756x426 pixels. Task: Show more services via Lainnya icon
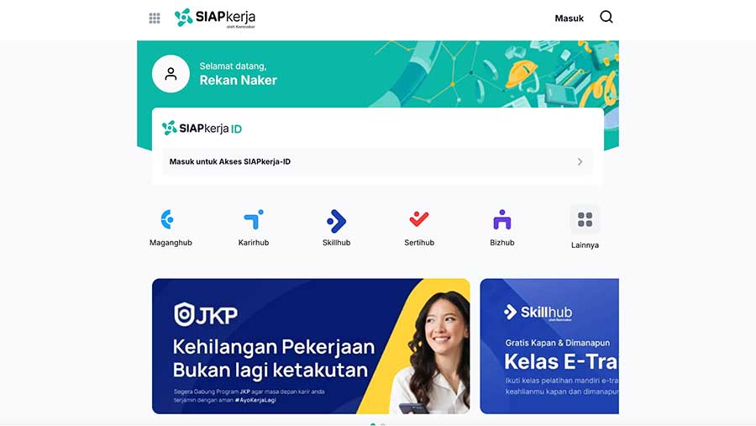(585, 219)
